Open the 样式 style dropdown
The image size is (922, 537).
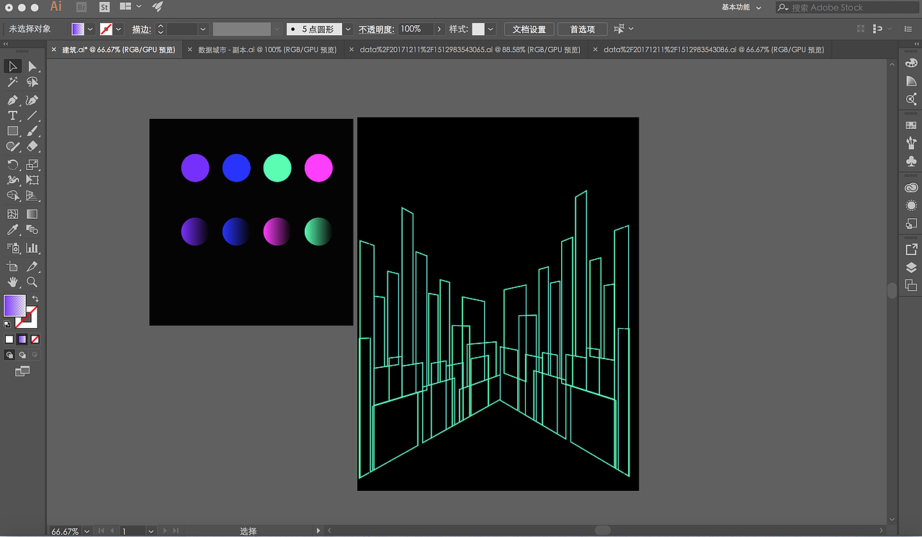point(491,30)
